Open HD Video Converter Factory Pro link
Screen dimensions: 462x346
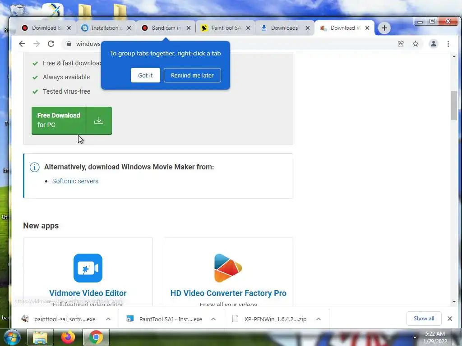[228, 293]
